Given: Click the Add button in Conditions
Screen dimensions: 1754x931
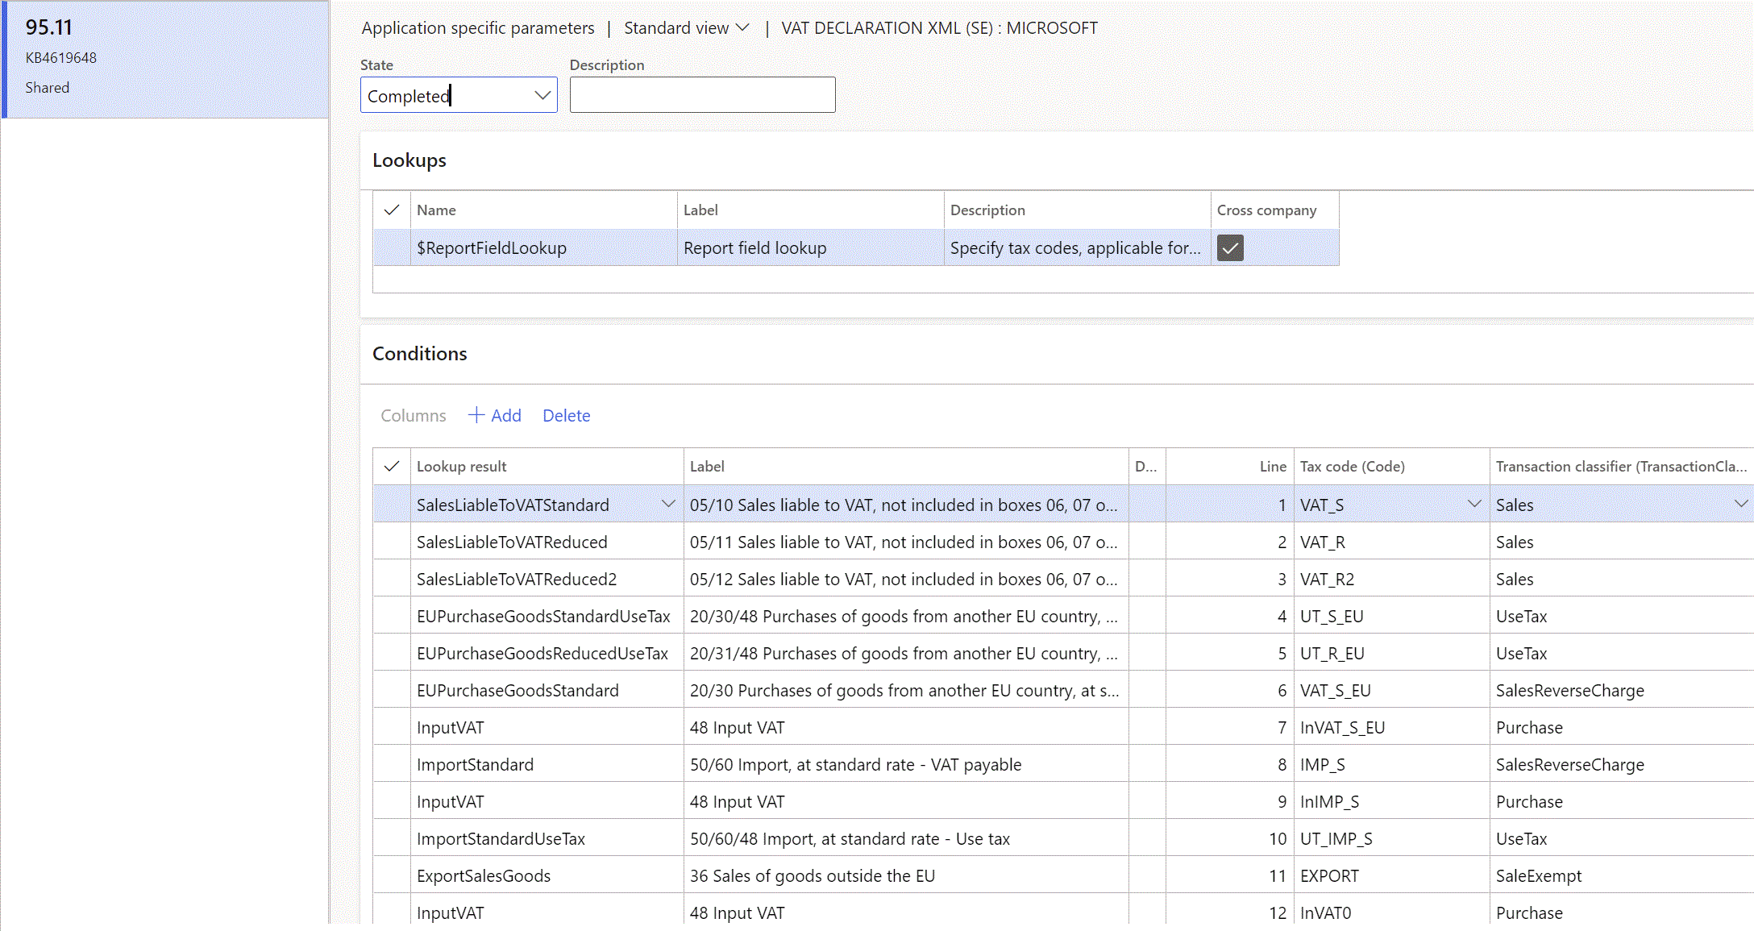Looking at the screenshot, I should click(495, 416).
